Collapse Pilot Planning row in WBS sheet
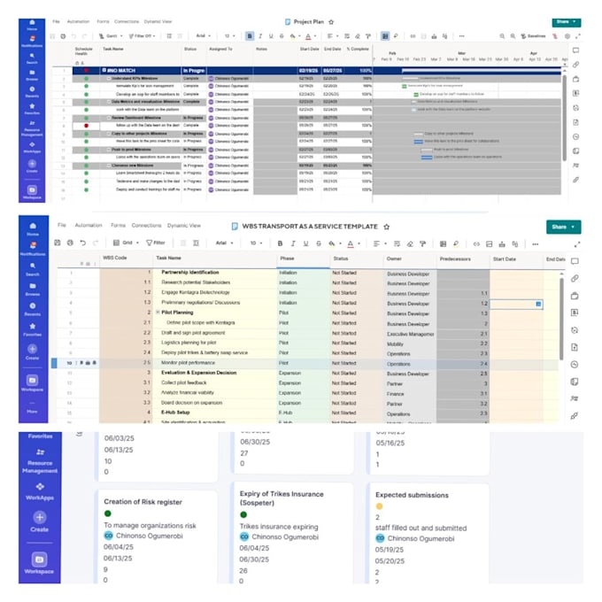602x602 pixels. coord(158,313)
